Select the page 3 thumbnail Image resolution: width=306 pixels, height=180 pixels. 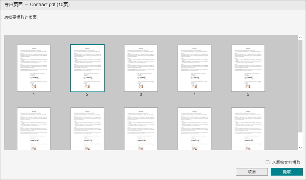pyautogui.click(x=141, y=68)
